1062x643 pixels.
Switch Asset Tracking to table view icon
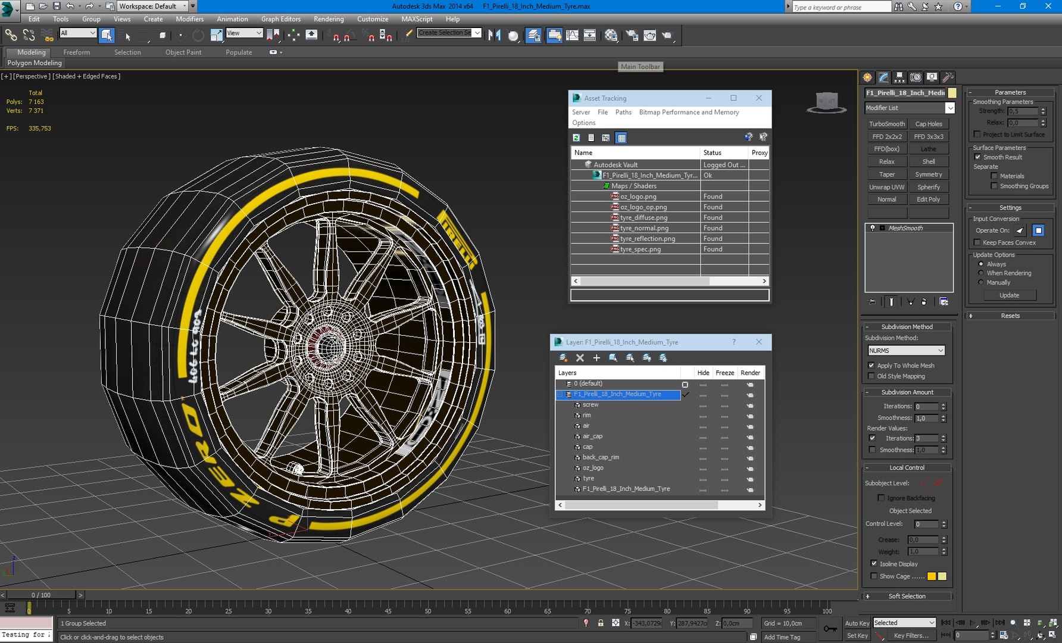pos(621,138)
